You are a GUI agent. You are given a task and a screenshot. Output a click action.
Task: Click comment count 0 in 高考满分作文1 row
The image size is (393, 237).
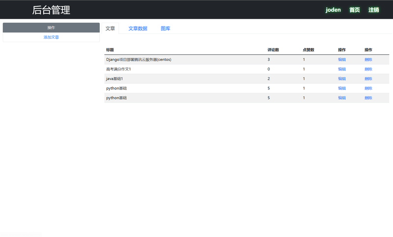[x=269, y=69]
